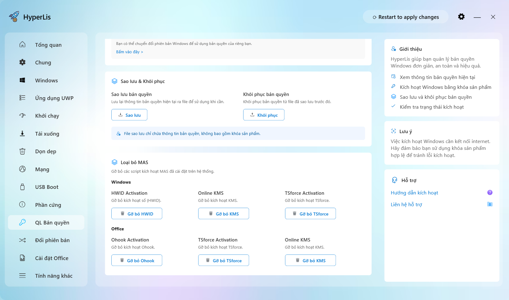Click the headset icon beside Hỗ trợ
This screenshot has height=300, width=509.
(394, 180)
